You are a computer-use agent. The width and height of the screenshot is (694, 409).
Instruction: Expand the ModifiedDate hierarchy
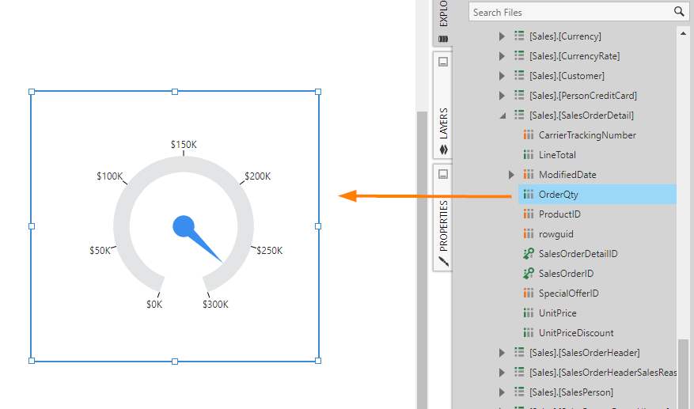(x=511, y=175)
